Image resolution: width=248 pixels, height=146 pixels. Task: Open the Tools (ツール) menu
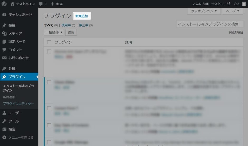point(13,121)
